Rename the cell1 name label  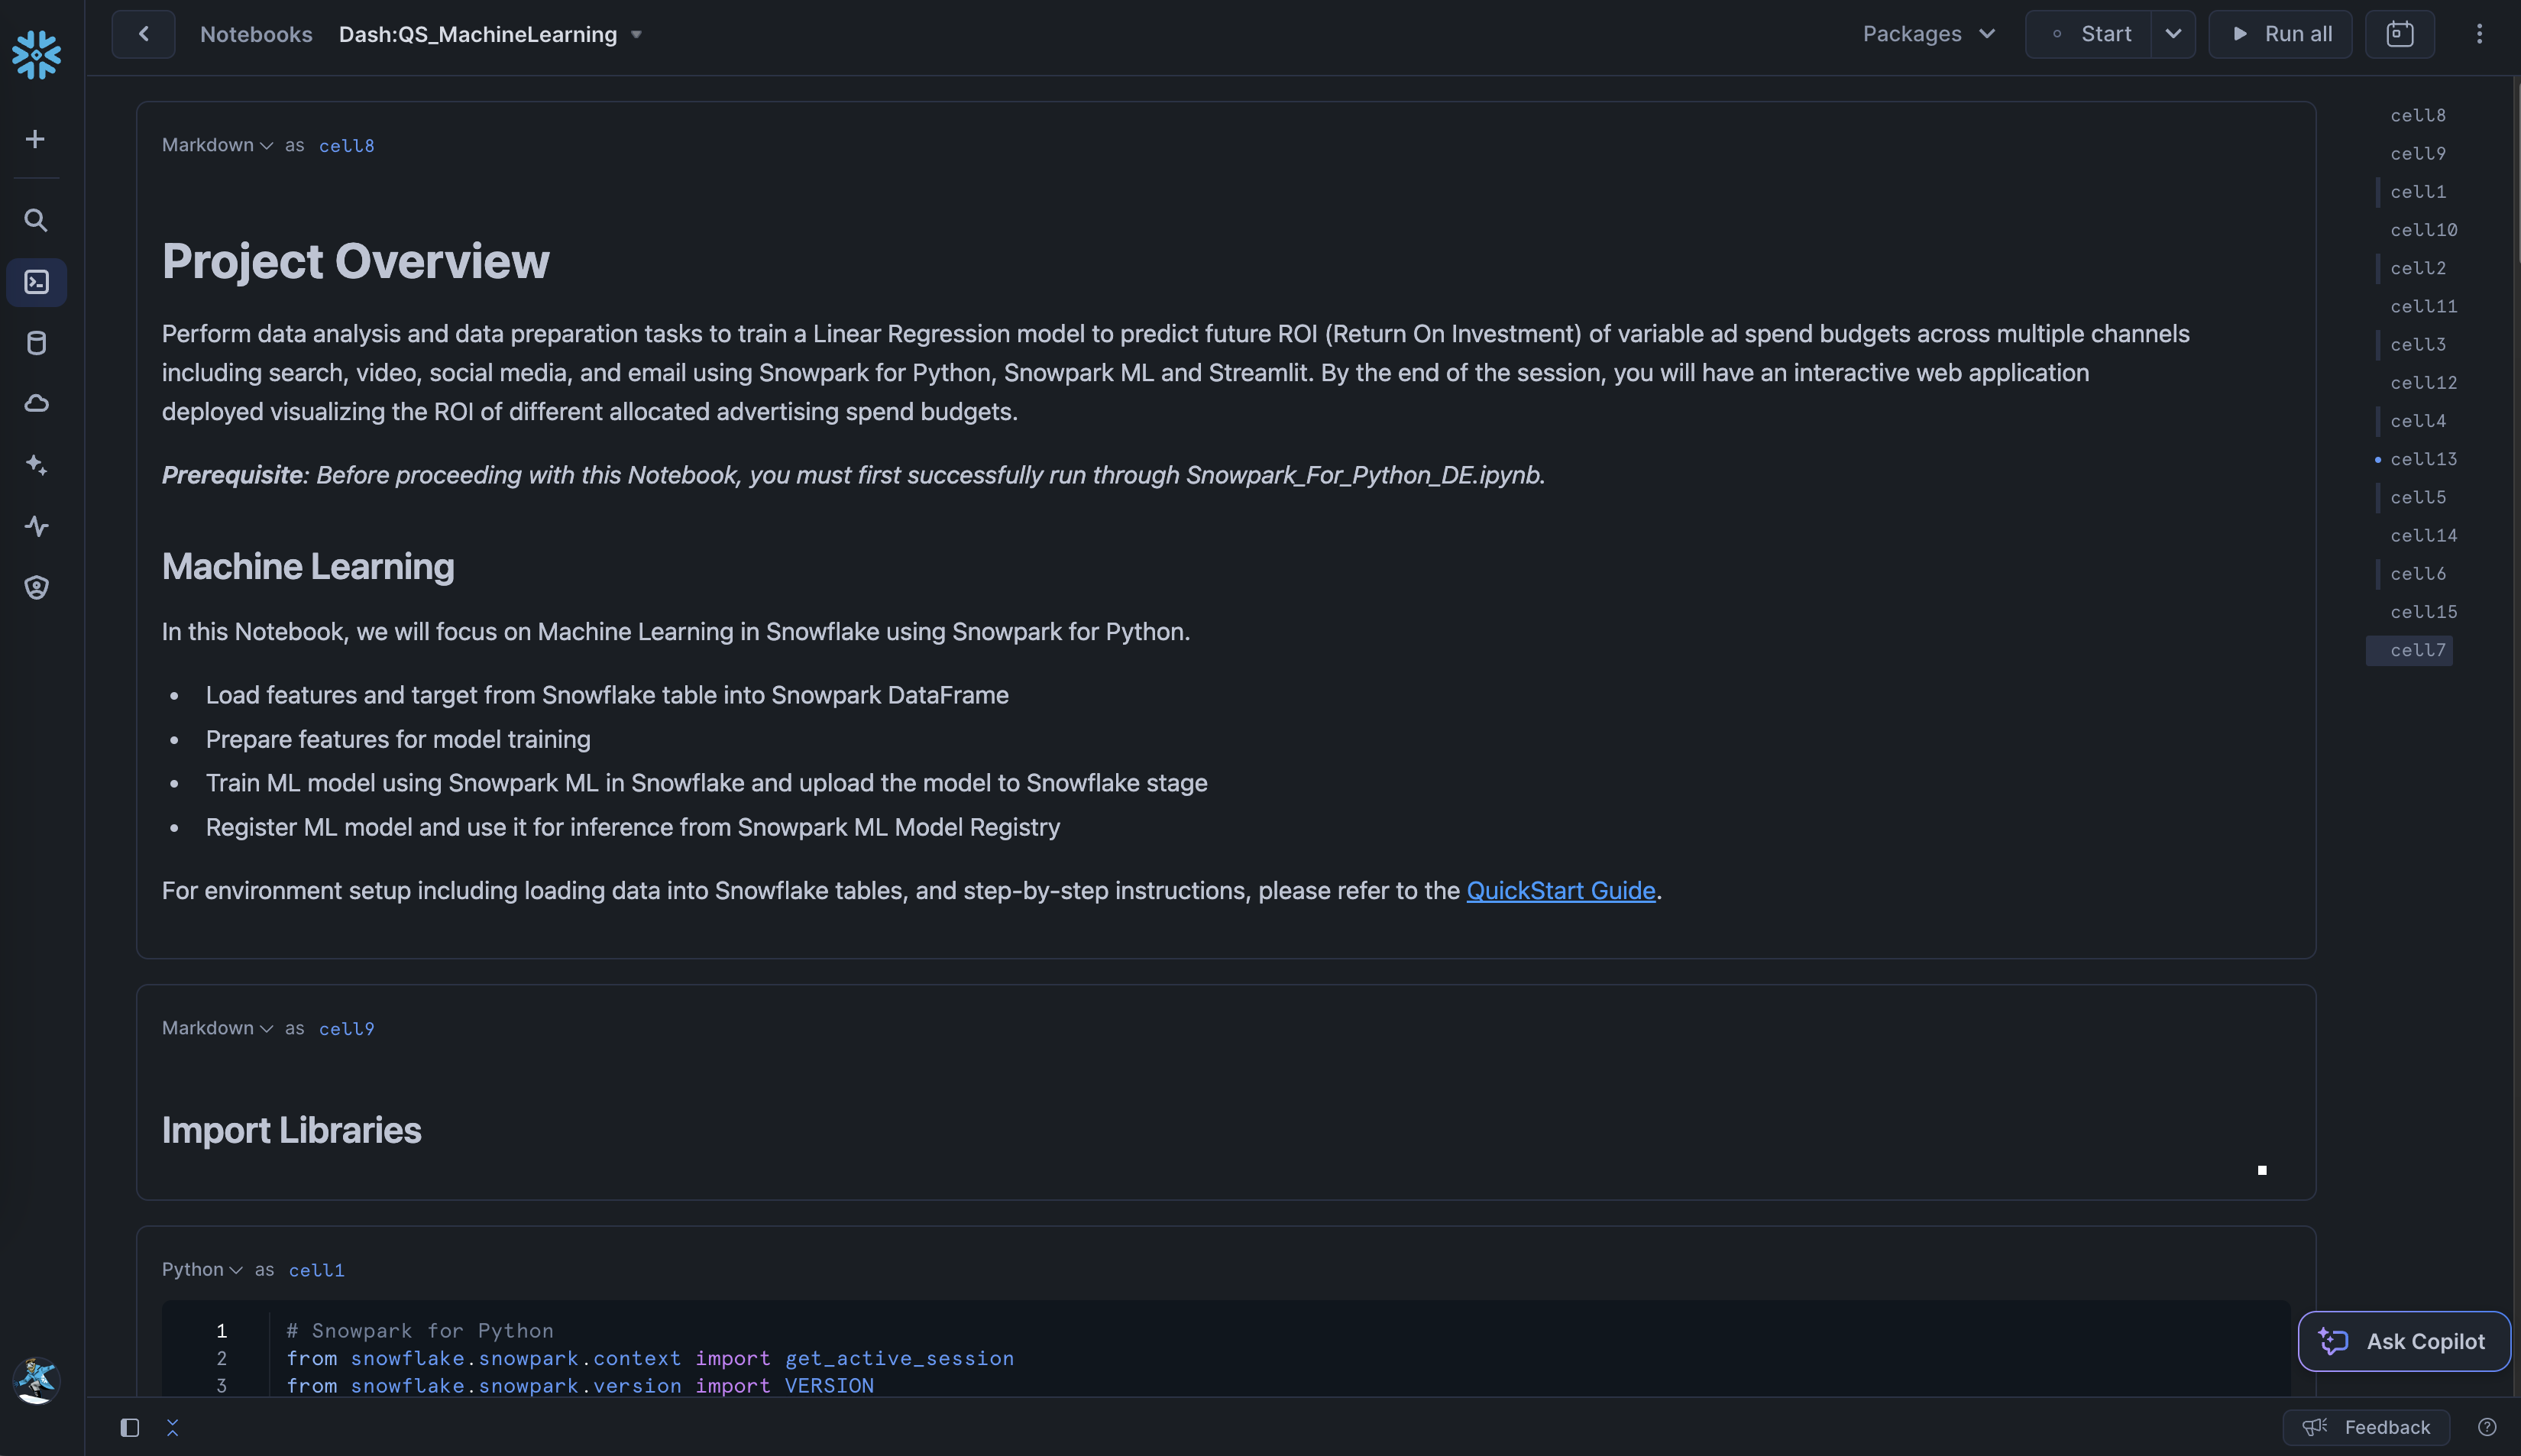pyautogui.click(x=316, y=1270)
